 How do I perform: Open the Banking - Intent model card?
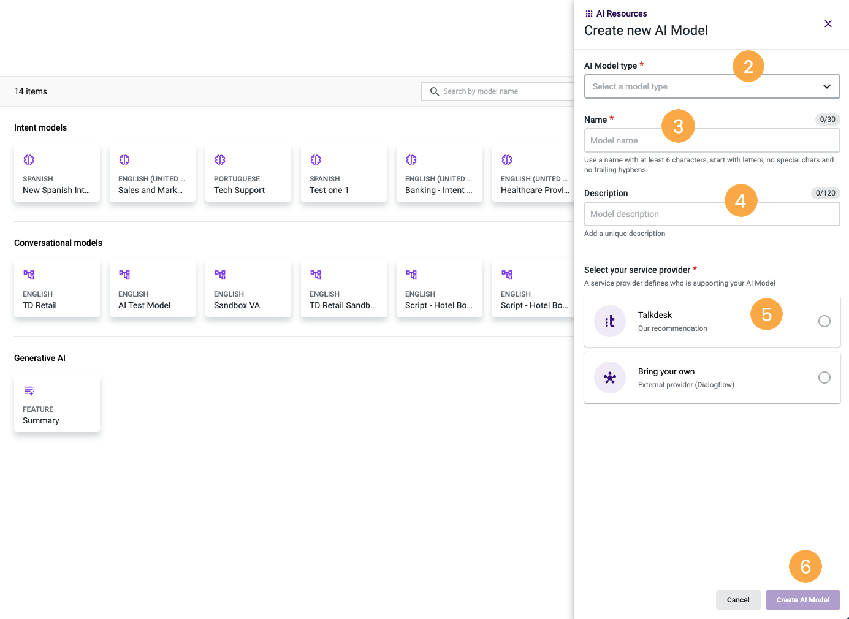[x=439, y=173]
